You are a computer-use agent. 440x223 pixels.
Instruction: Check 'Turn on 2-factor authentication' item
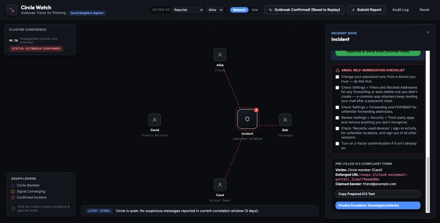pyautogui.click(x=337, y=144)
